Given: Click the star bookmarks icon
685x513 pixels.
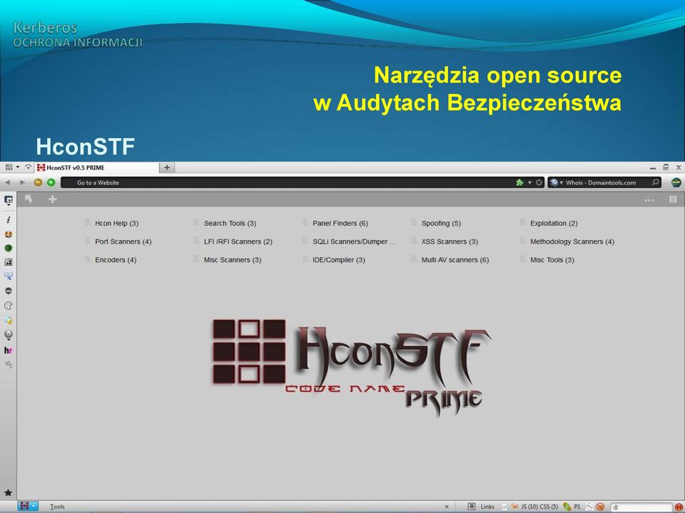Looking at the screenshot, I should pyautogui.click(x=9, y=493).
